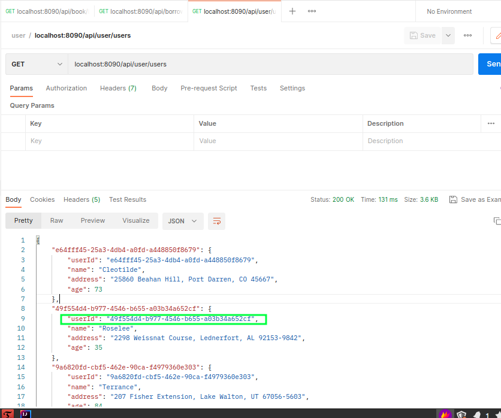Click the Status 200 OK text
Screen dimensions: 501x418
332,199
